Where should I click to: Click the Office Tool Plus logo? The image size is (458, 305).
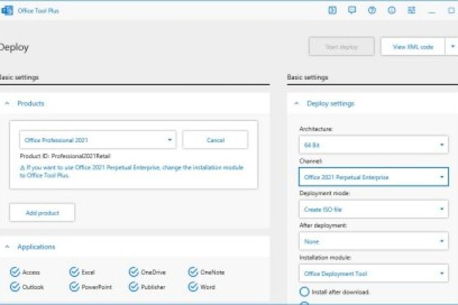pyautogui.click(x=8, y=11)
